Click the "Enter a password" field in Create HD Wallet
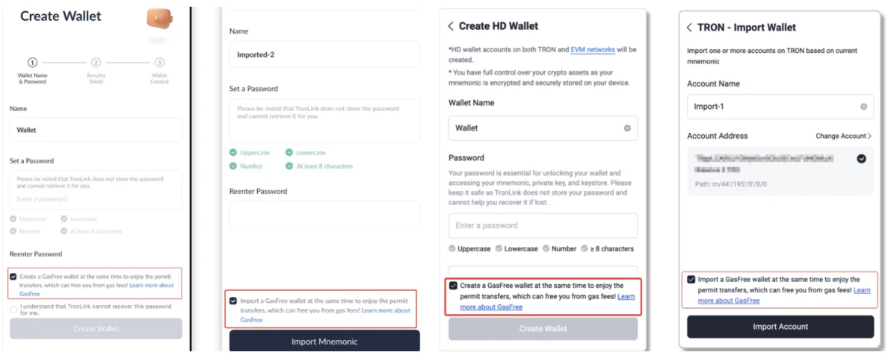Viewport: 891px width, 361px height. (543, 225)
